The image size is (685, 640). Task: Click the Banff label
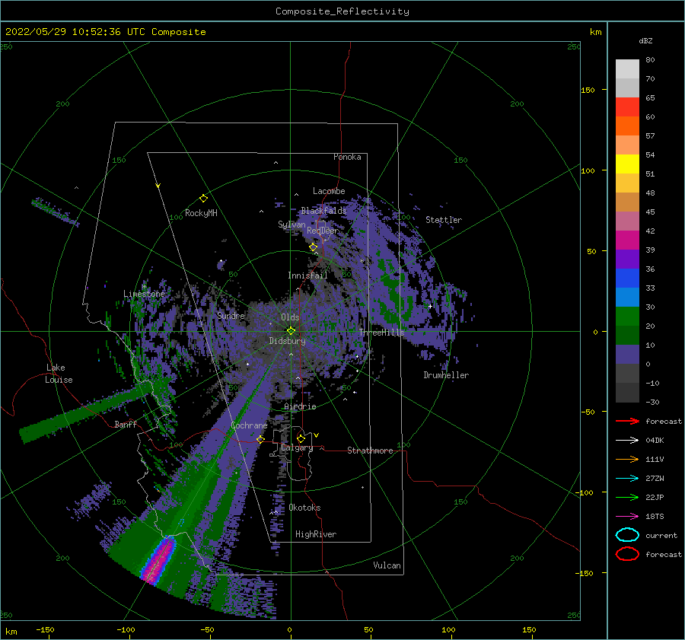pos(126,424)
